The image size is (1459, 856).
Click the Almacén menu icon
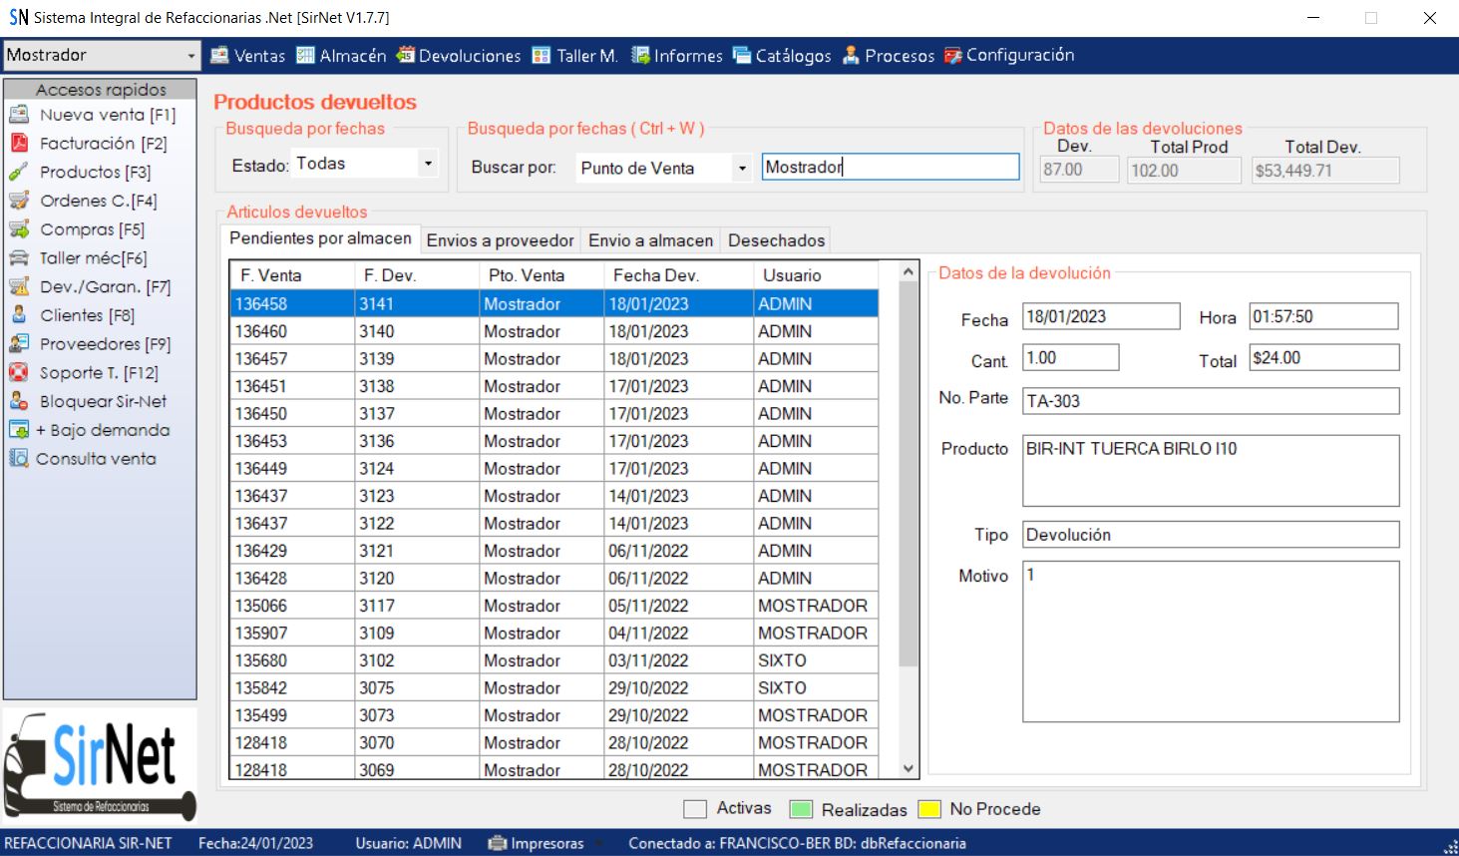click(x=306, y=55)
